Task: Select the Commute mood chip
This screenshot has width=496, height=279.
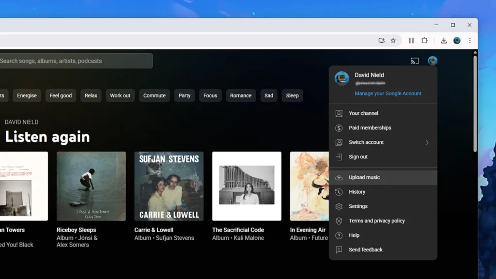Action: (x=155, y=95)
